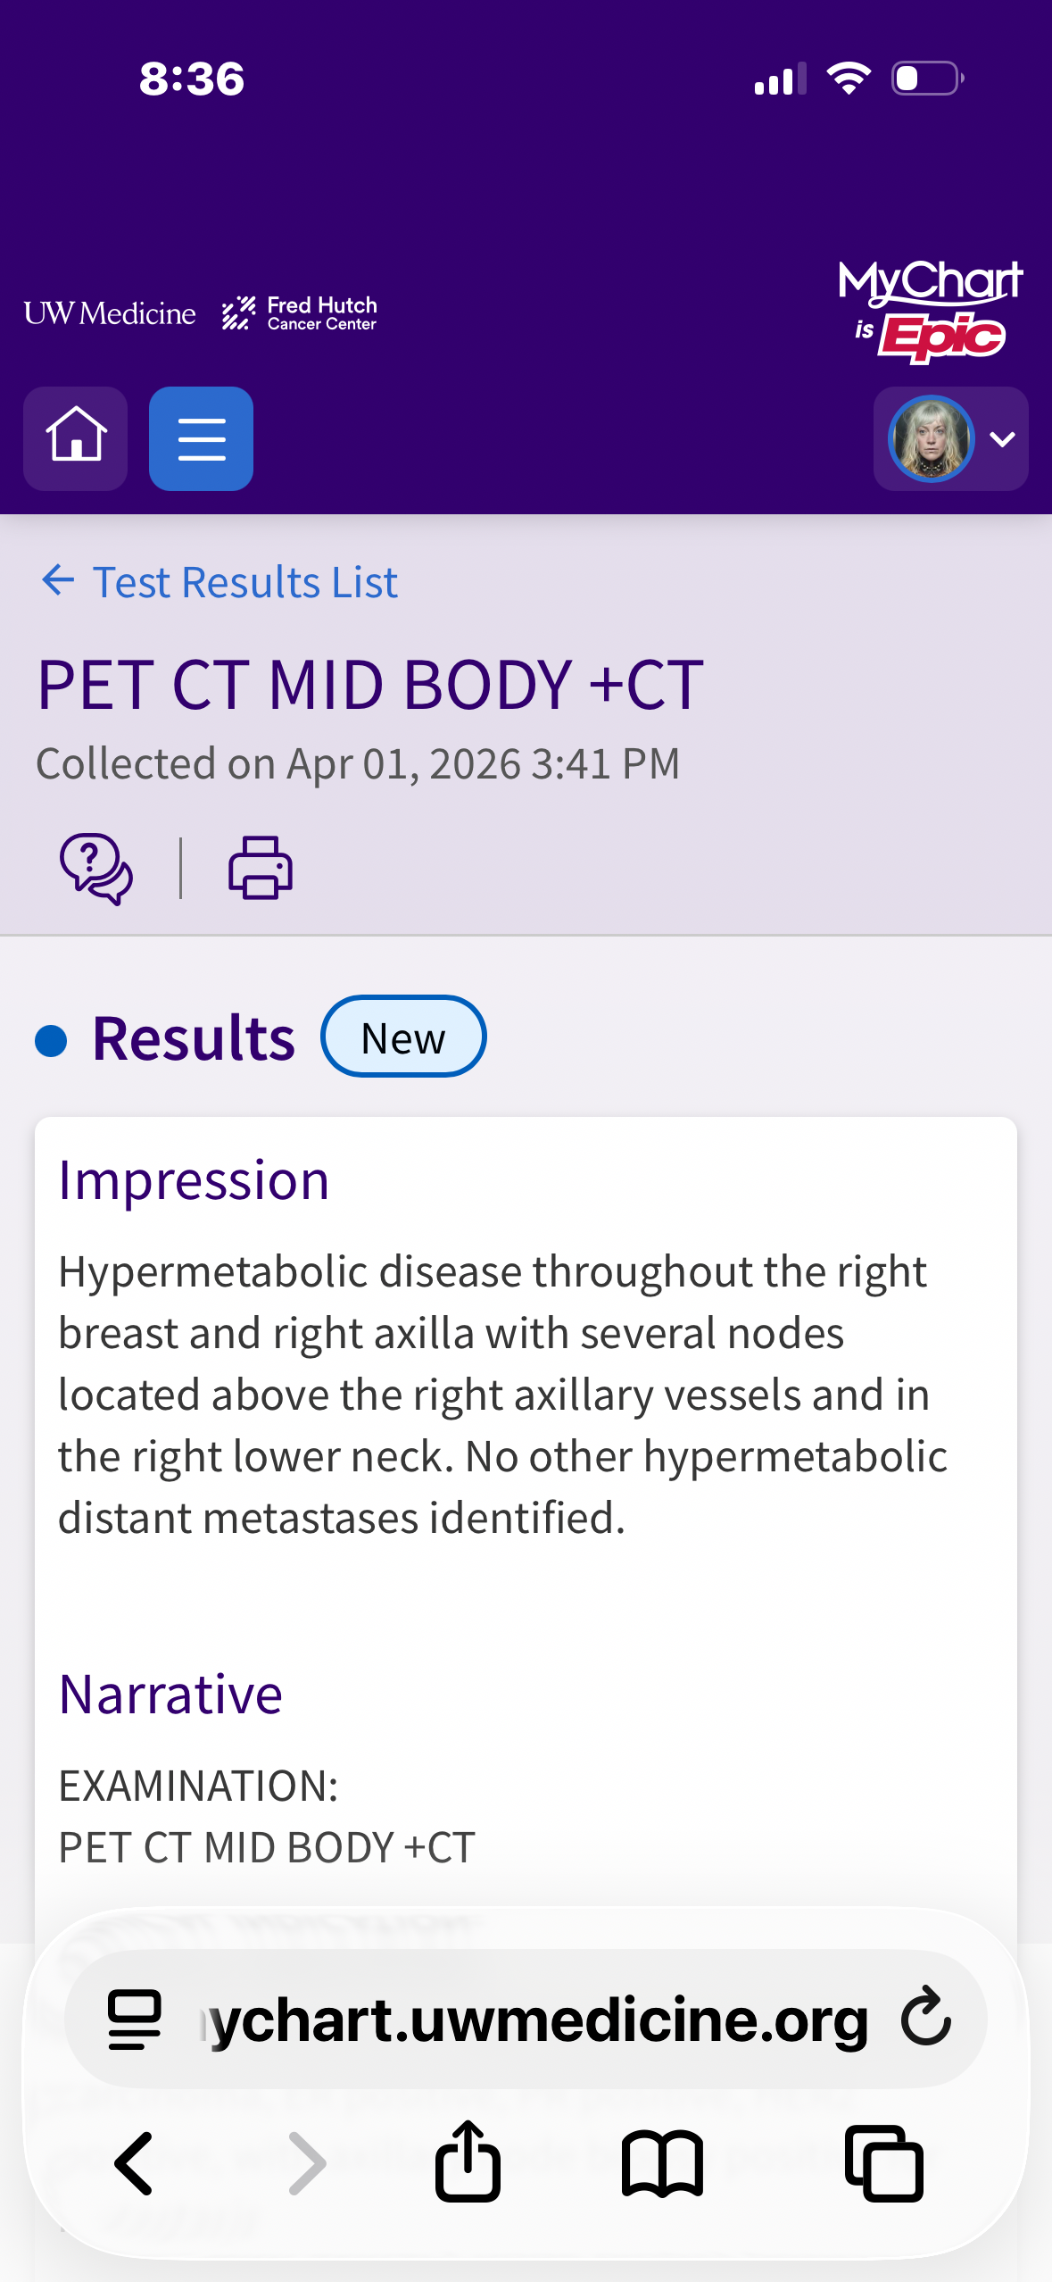The image size is (1052, 2282).
Task: Tap the Fred Hutch Cancer Center logo
Action: pos(300,313)
